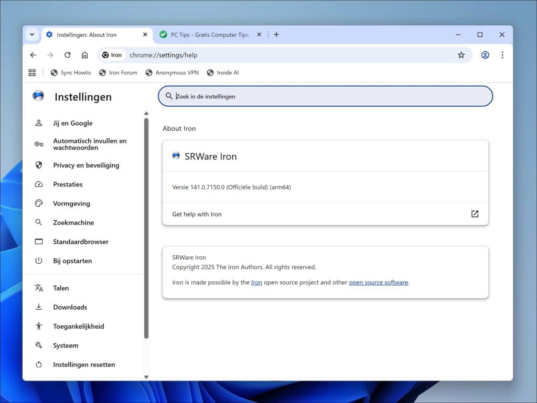The width and height of the screenshot is (537, 403).
Task: Click the Prestaties speedometer icon
Action: [38, 184]
